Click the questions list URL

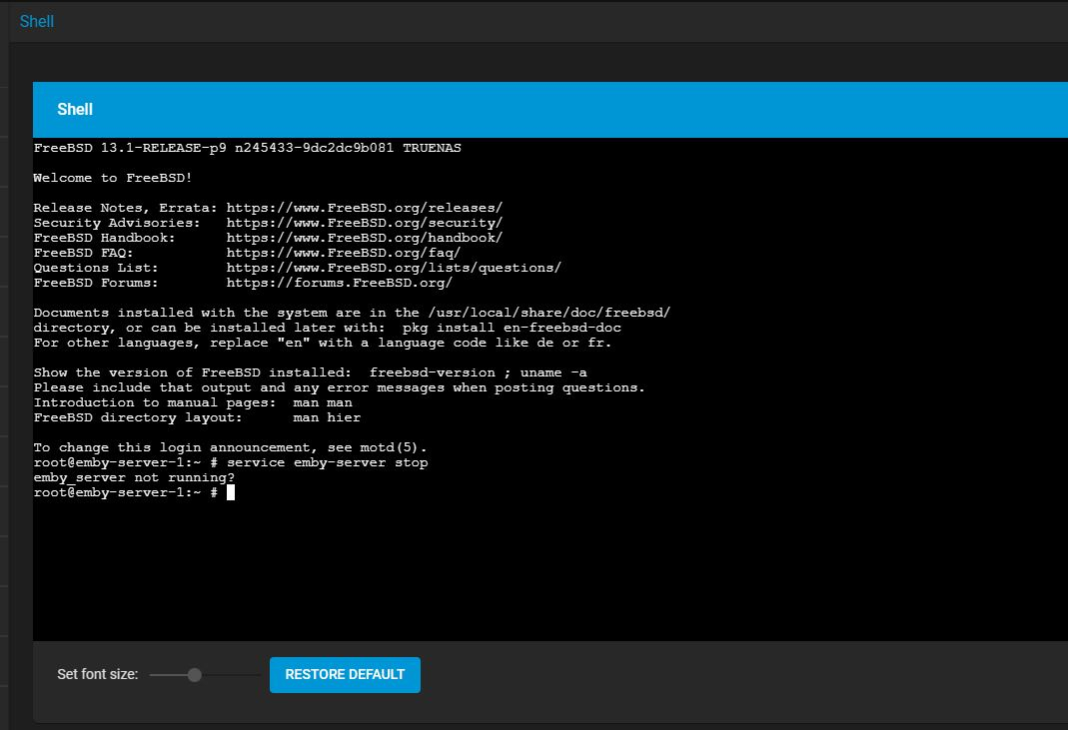[394, 268]
